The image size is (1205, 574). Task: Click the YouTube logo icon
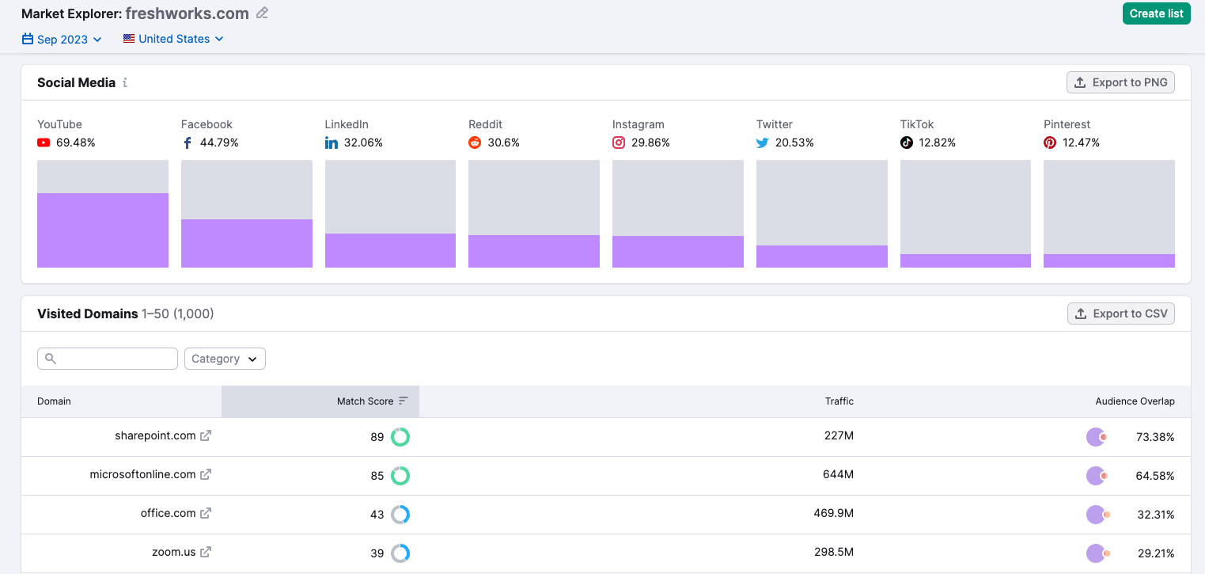click(44, 143)
